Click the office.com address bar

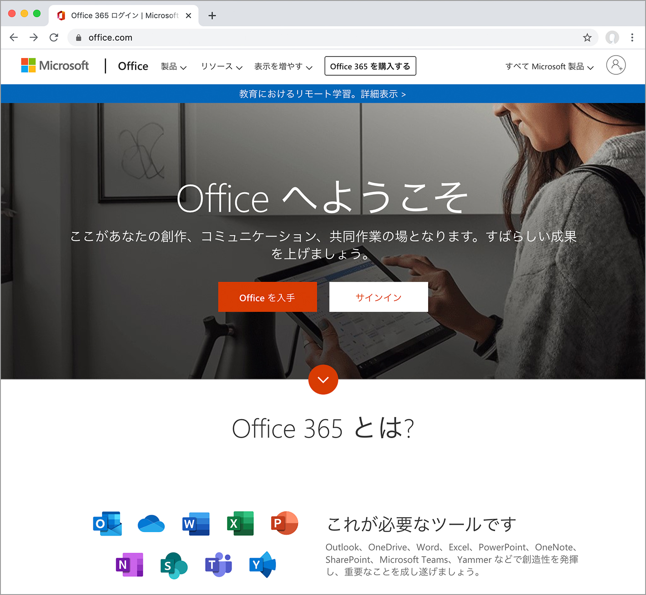tap(319, 38)
